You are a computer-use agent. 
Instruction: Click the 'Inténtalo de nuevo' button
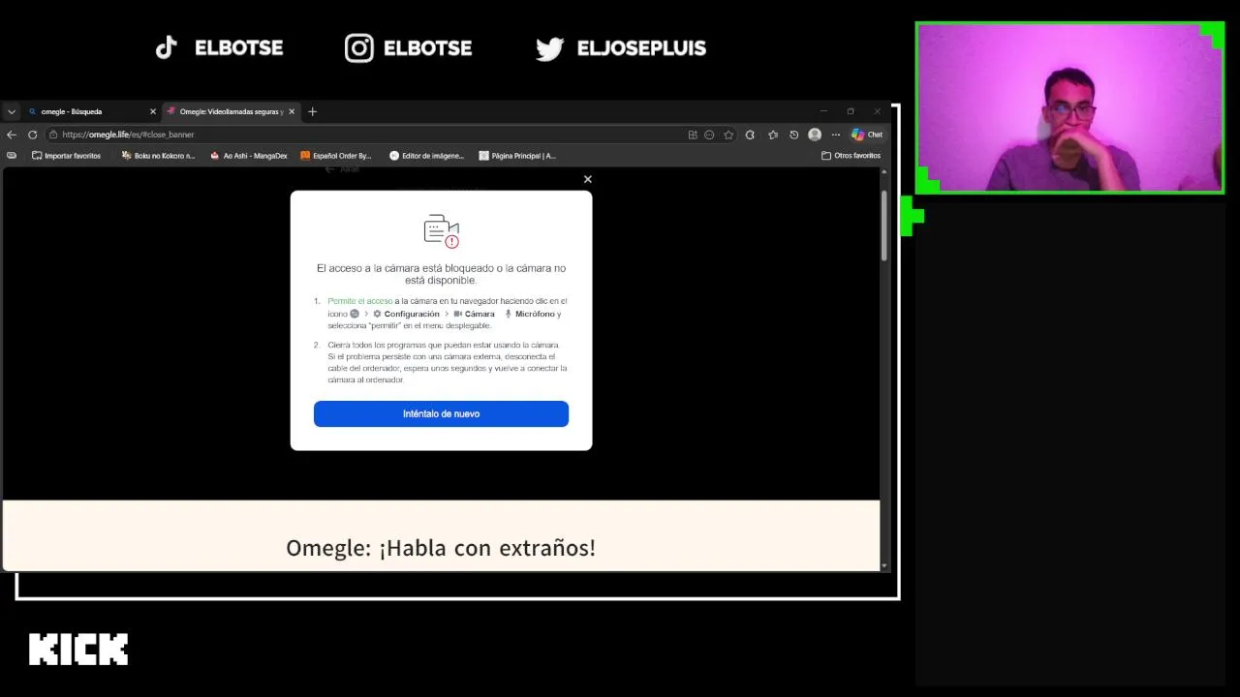pos(441,413)
